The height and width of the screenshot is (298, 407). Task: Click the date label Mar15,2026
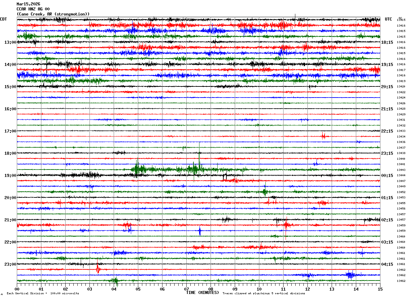(28, 4)
